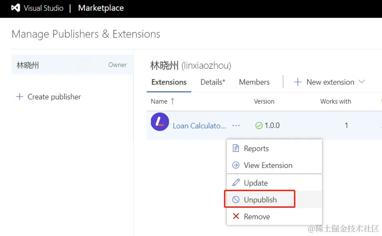Click the View Extension arrow icon
The image size is (382, 236).
coord(236,165)
